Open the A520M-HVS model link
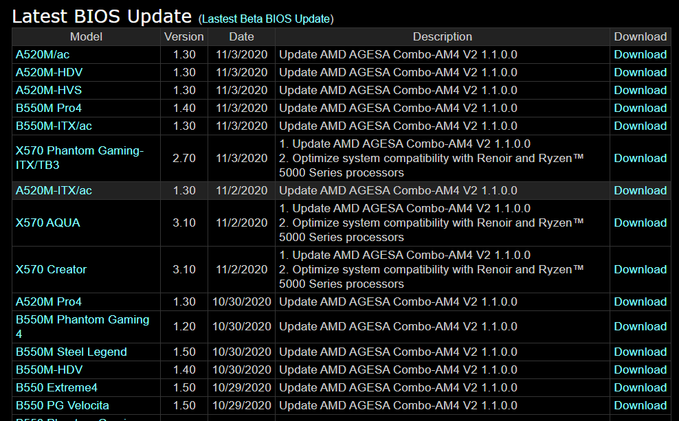The width and height of the screenshot is (679, 421). (49, 90)
